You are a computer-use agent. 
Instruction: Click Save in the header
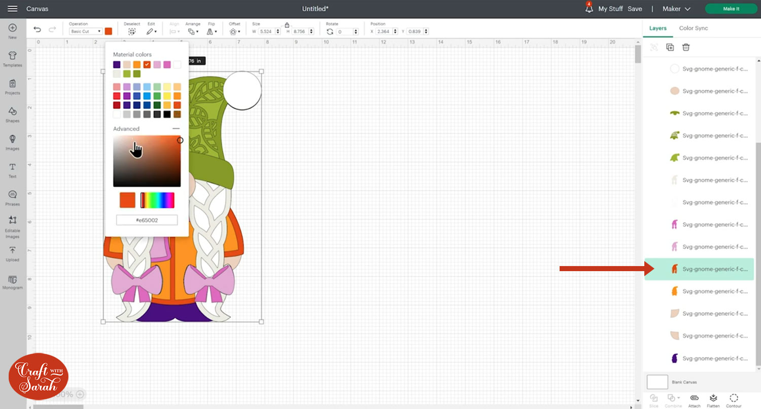635,9
